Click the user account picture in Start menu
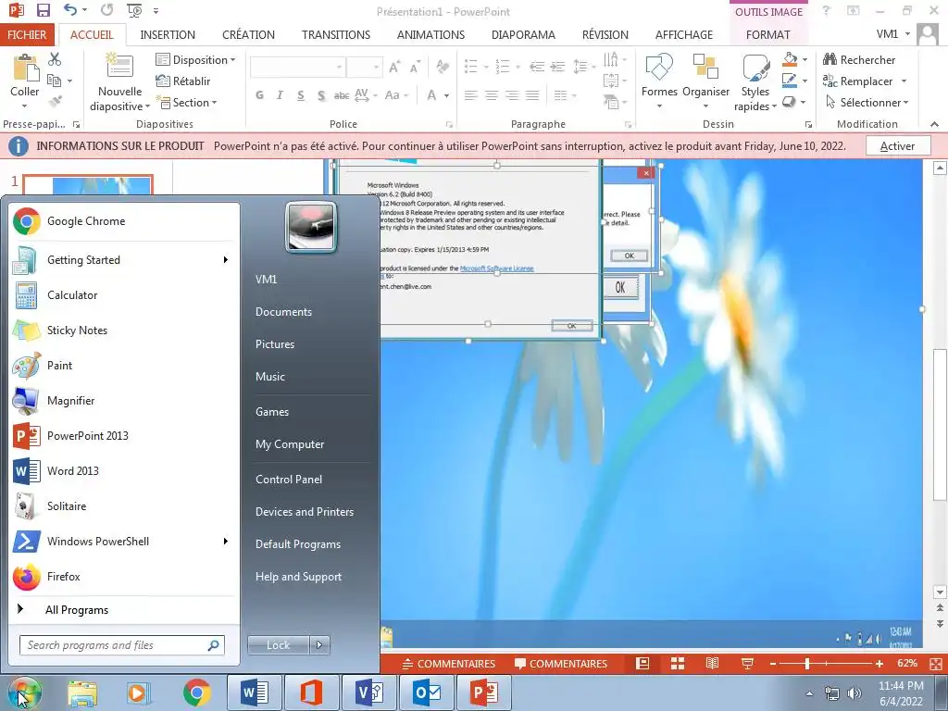 (x=311, y=228)
